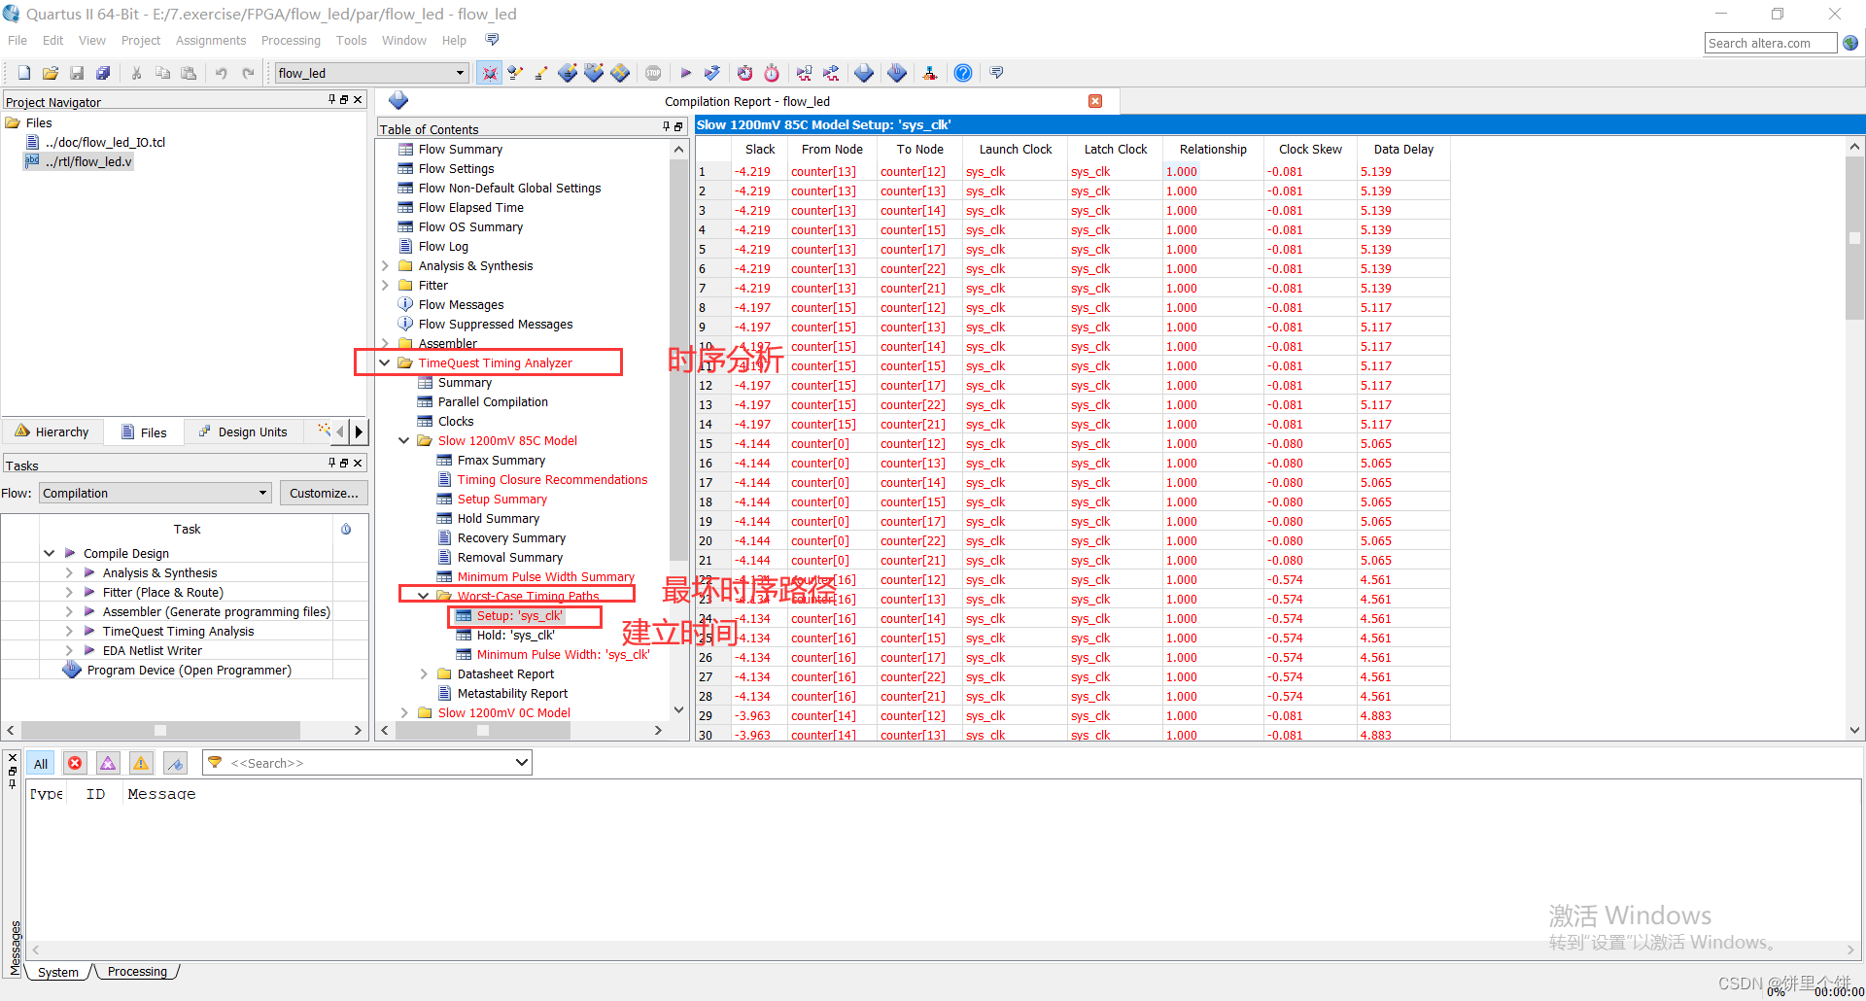Click the web search globe icon
Screen dimensions: 1866x1001
pos(1850,43)
